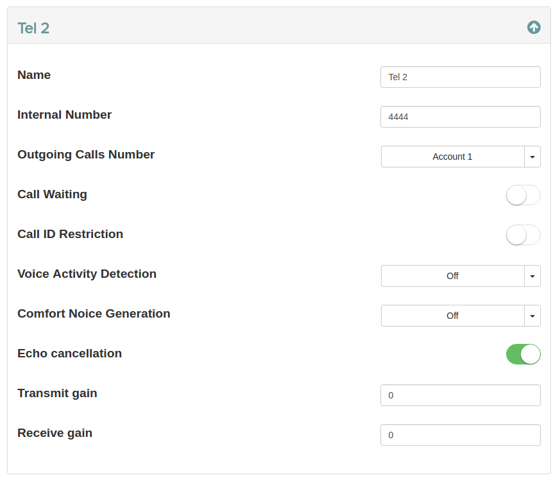560x478 pixels.
Task: Click the Outgoing Calls Number label
Action: point(86,155)
